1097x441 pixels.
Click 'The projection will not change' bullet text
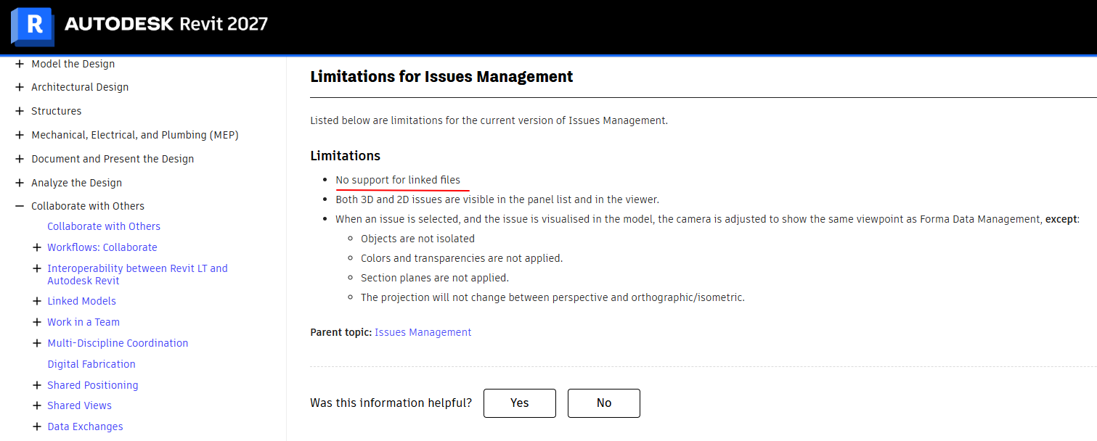[x=552, y=297]
